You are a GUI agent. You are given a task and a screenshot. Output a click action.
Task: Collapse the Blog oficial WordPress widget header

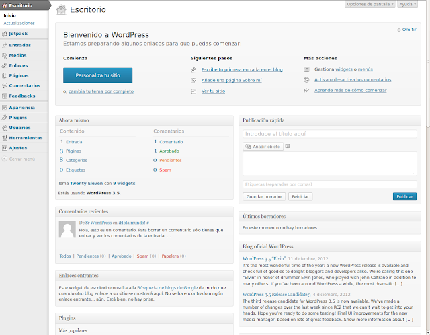[330, 246]
